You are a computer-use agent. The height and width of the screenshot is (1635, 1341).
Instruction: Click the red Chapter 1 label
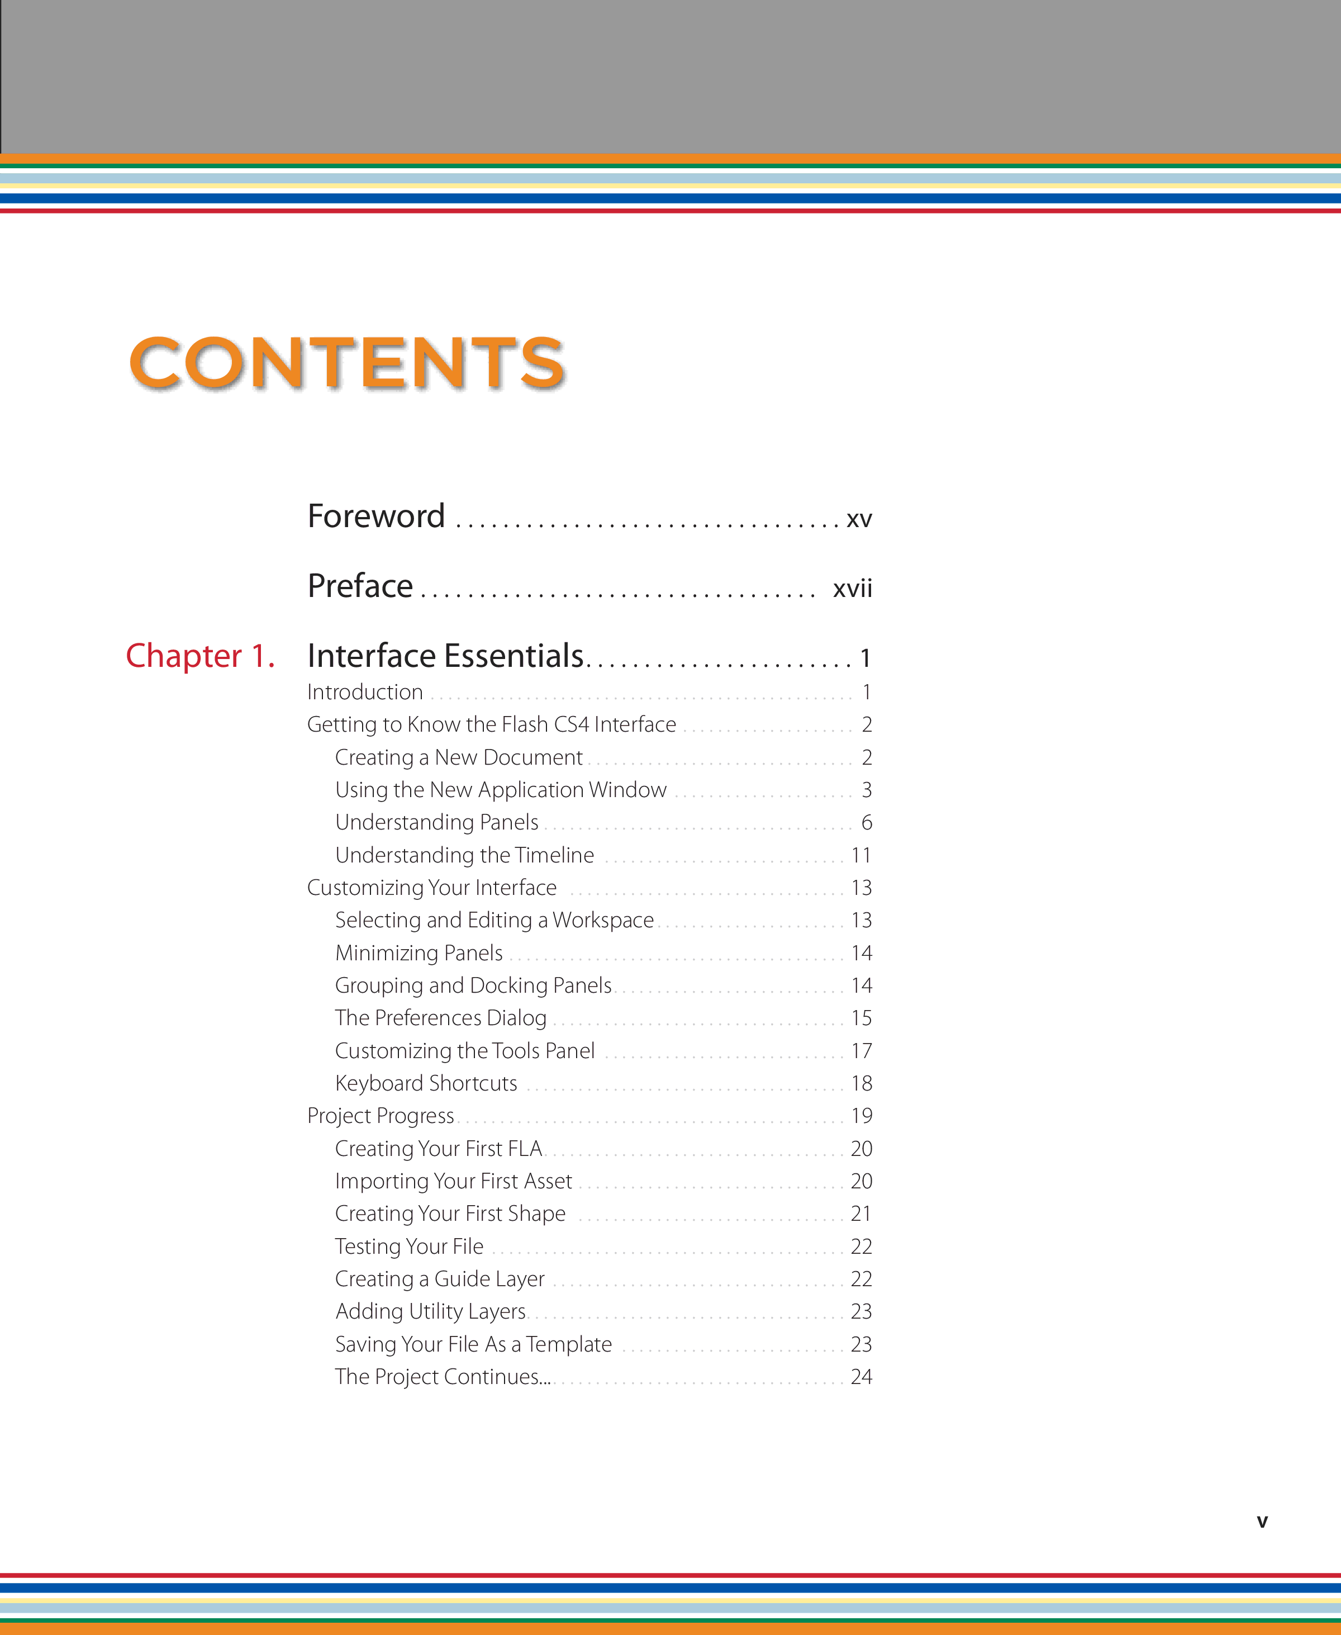[200, 656]
